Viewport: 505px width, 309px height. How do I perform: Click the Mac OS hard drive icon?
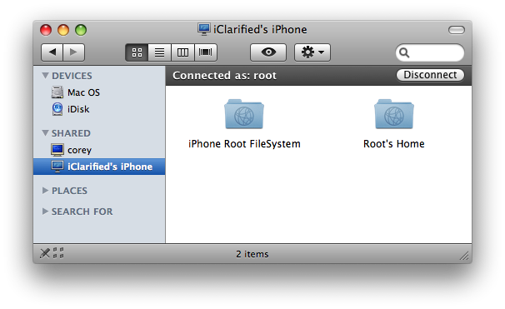pyautogui.click(x=57, y=92)
